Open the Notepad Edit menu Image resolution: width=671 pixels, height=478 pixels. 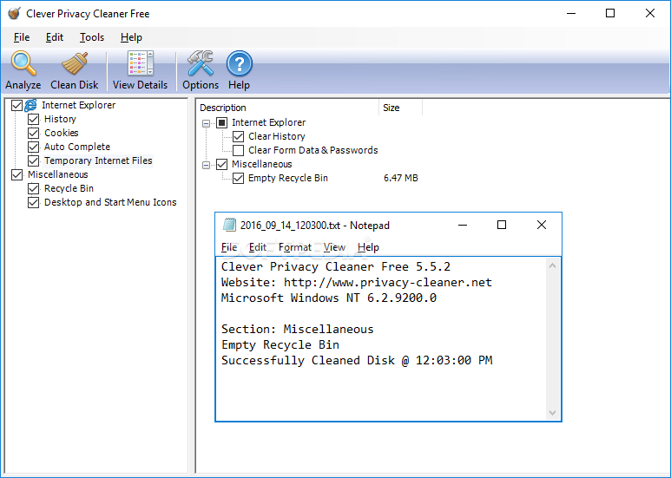click(x=258, y=247)
